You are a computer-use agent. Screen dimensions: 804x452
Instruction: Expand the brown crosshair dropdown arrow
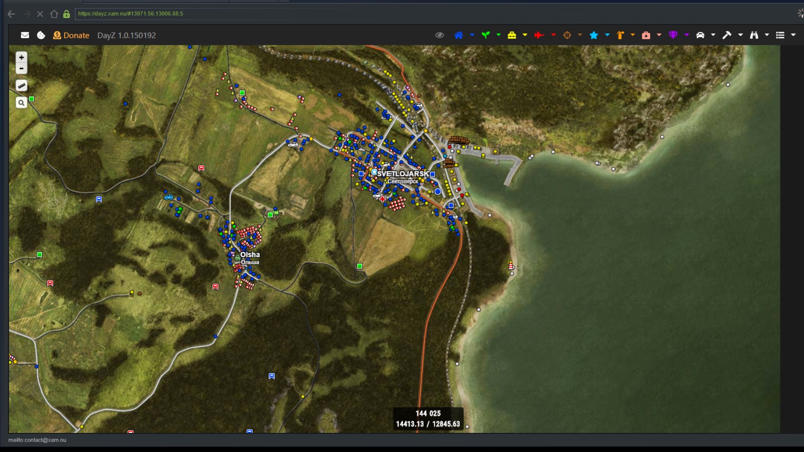[580, 35]
